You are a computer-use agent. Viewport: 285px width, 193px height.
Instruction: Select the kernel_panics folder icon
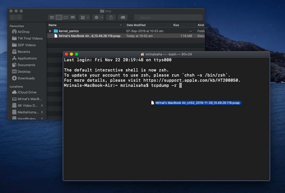tap(56, 31)
